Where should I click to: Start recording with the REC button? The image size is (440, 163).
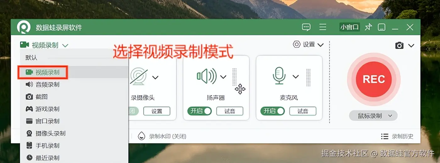374,79
